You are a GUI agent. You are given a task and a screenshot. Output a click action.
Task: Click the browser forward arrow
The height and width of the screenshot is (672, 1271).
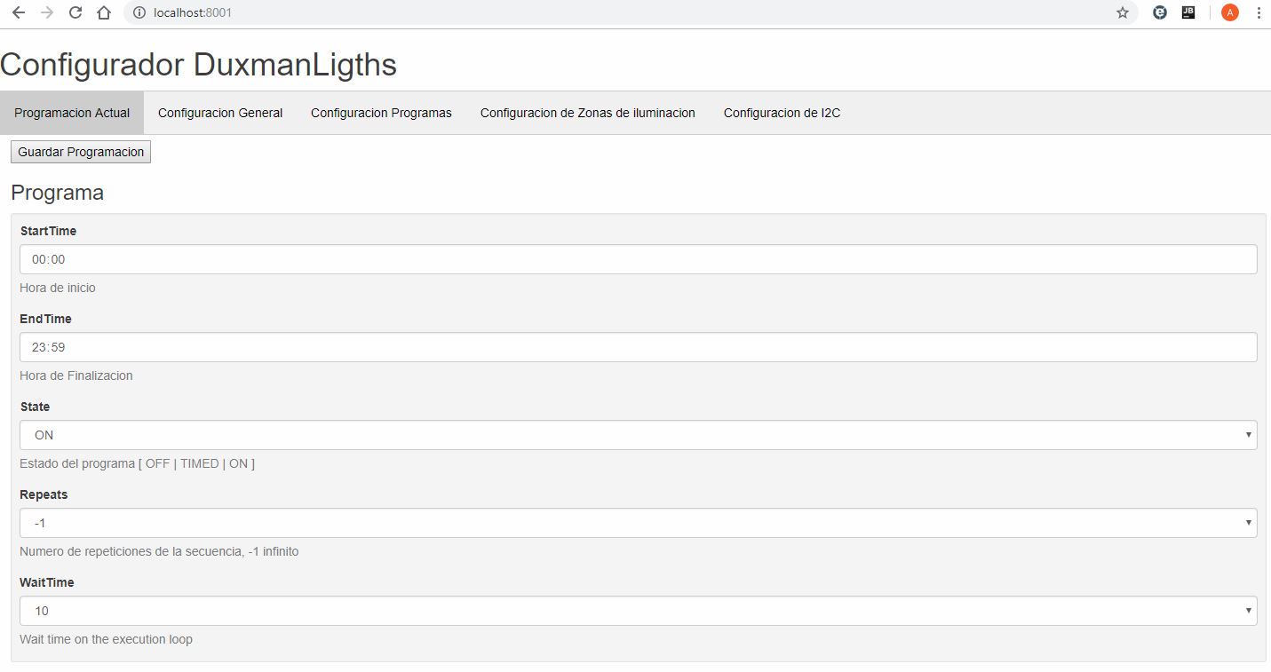tap(47, 12)
